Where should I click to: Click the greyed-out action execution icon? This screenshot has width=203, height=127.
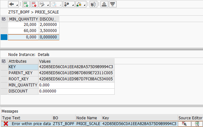point(54,4)
